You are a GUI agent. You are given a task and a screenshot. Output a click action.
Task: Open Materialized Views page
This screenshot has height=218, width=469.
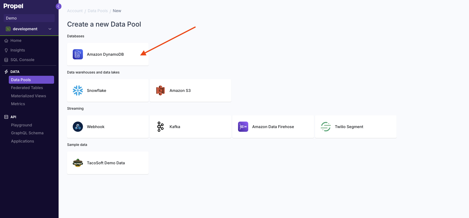coord(29,96)
